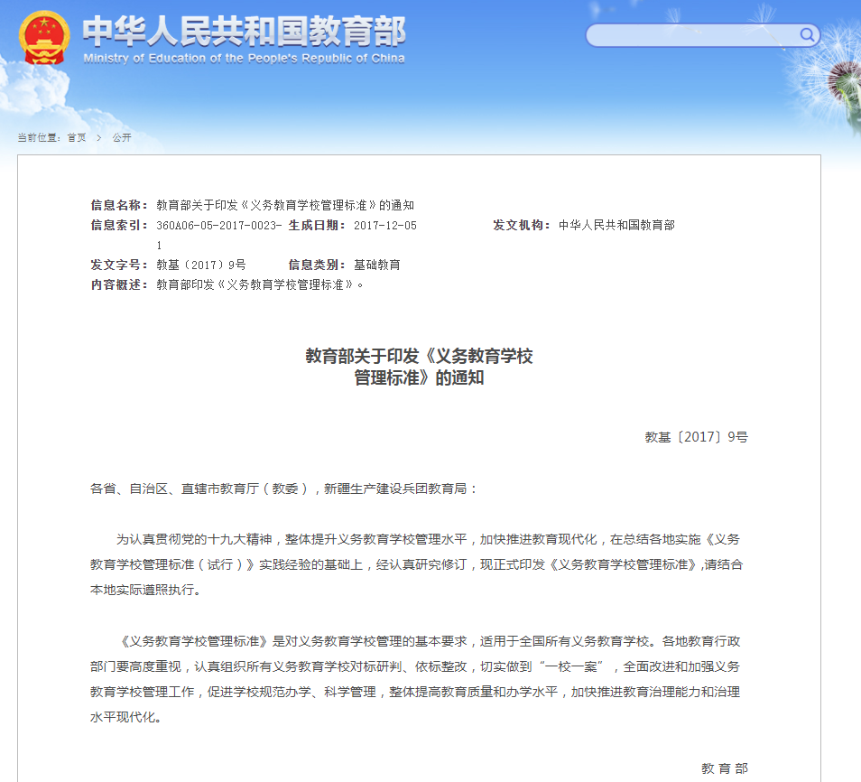Select the 发文机构 label
The width and height of the screenshot is (861, 782).
[521, 225]
